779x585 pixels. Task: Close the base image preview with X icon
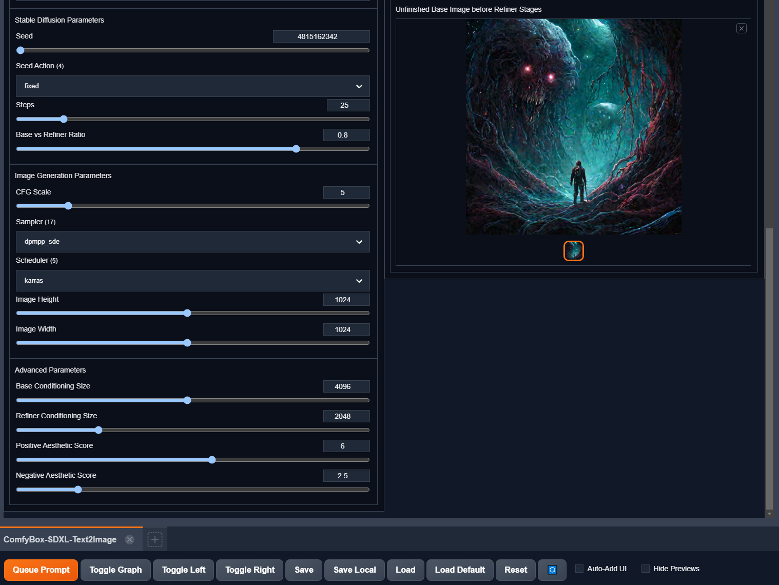click(x=742, y=29)
